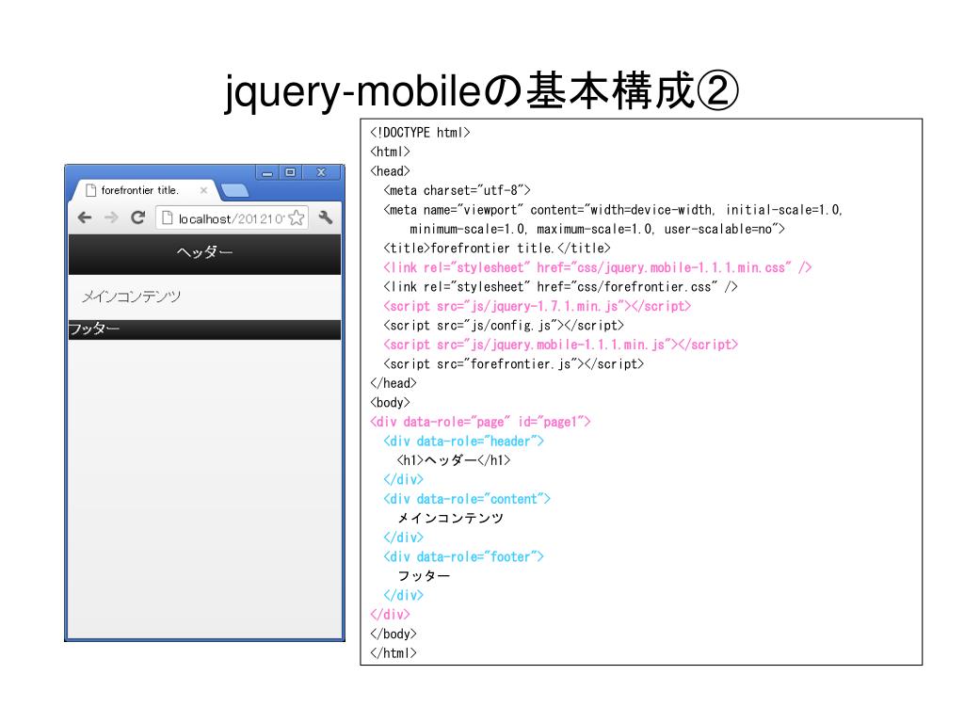Minimize the browser window
This screenshot has height=723, width=964.
[266, 173]
